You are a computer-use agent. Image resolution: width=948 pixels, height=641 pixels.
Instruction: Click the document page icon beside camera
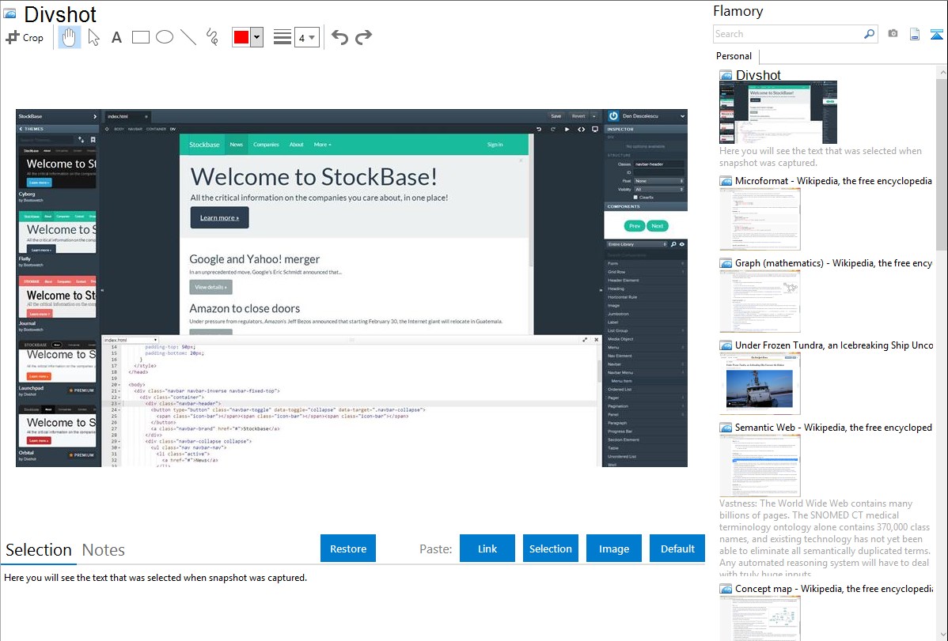[915, 34]
